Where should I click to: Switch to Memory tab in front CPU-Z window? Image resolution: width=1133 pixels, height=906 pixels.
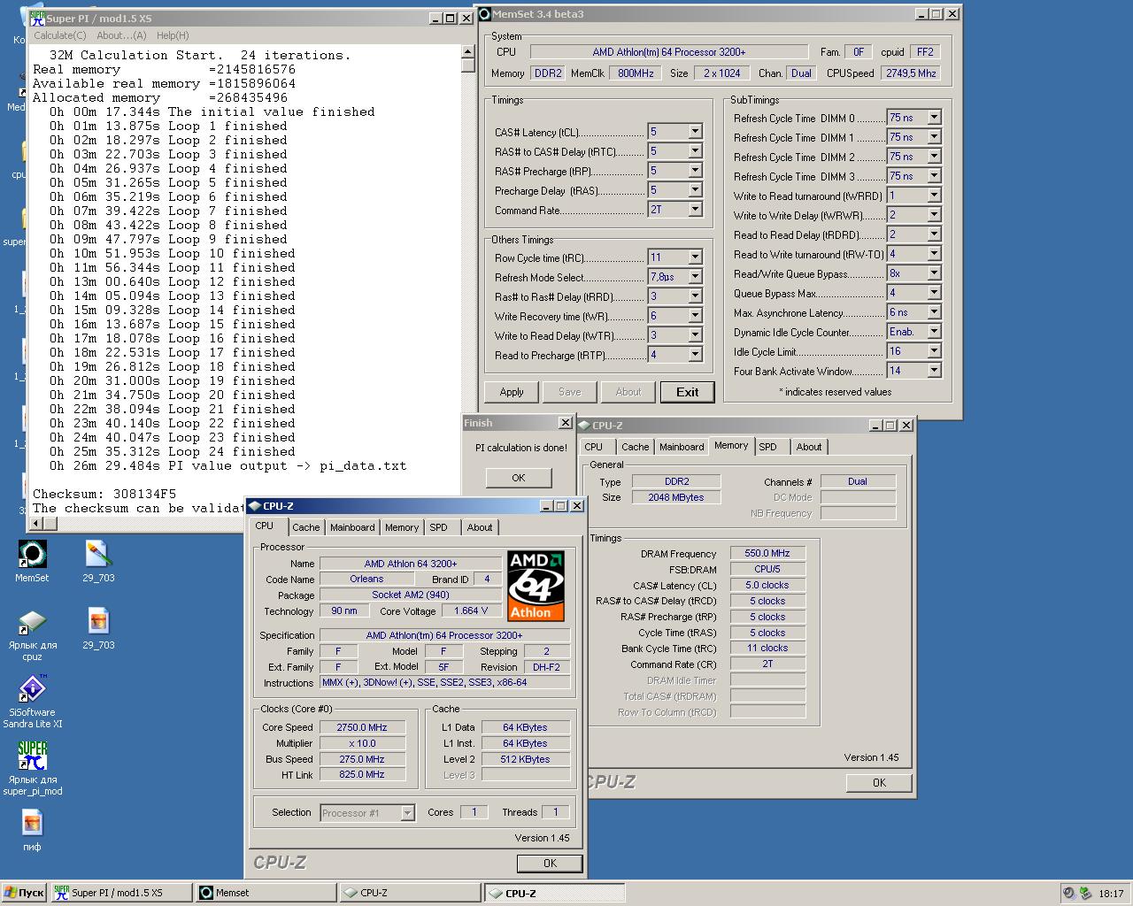[402, 527]
